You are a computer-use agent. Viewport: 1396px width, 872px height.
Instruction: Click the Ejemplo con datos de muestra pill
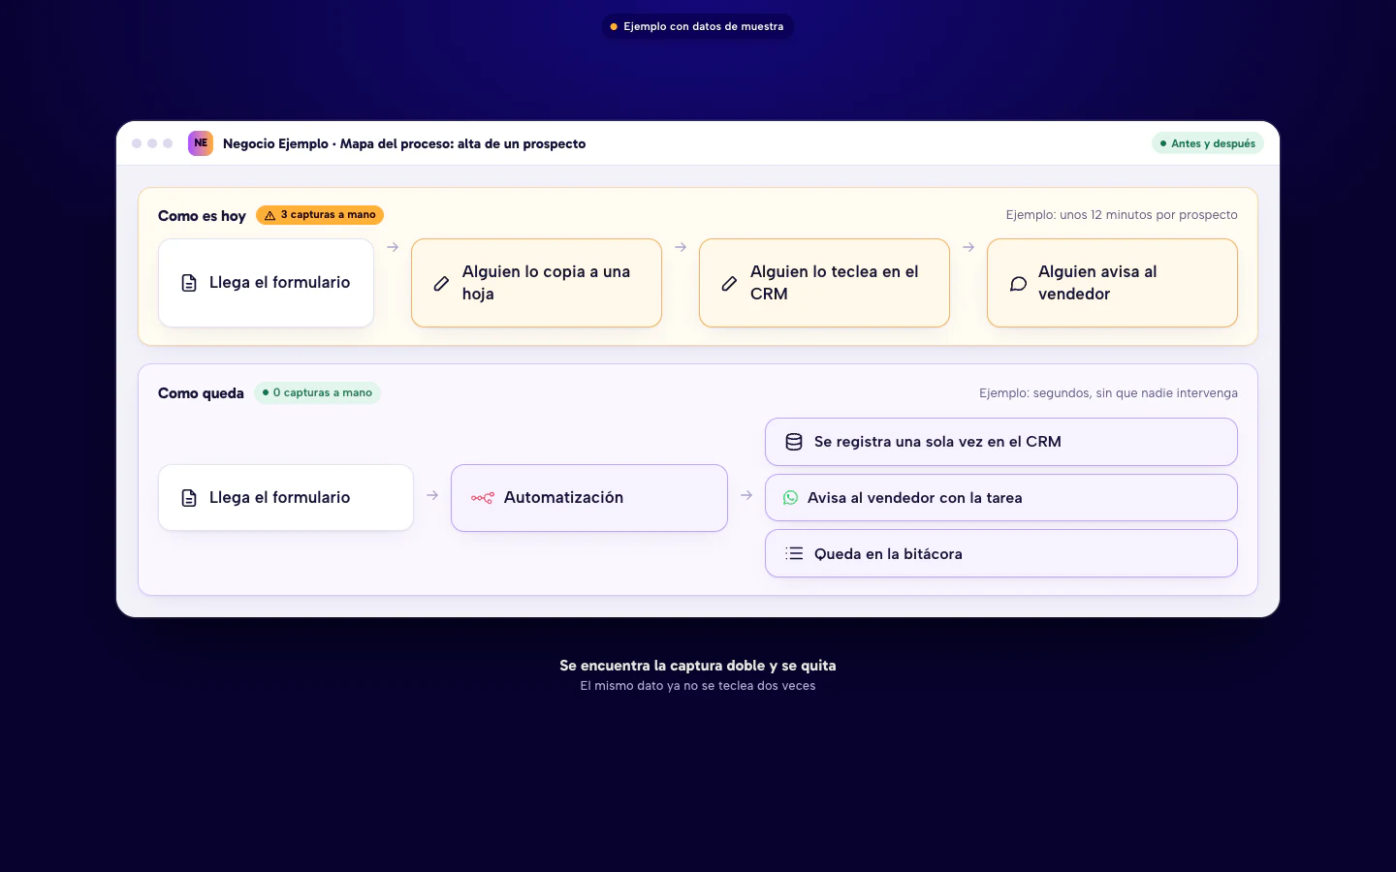click(x=697, y=26)
